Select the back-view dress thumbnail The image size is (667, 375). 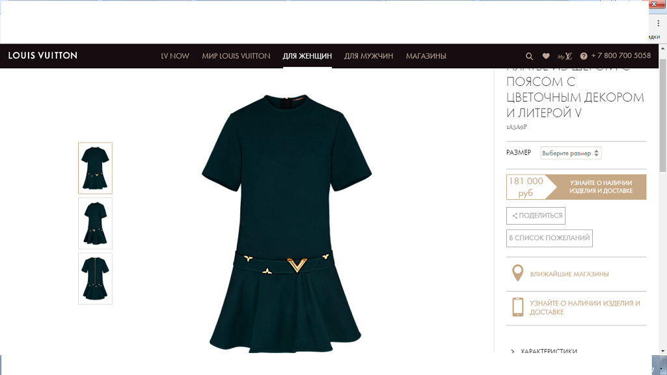[95, 279]
